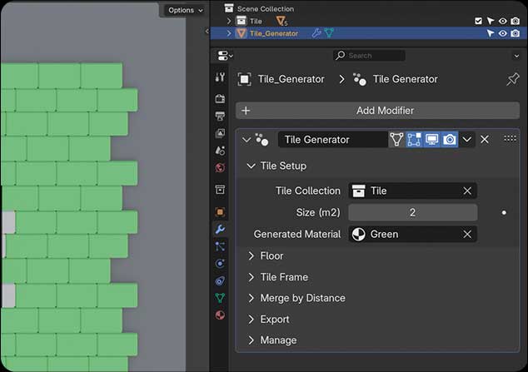Toggle Tile collection exclude checkbox
Screen dimensions: 528x372
[478, 21]
